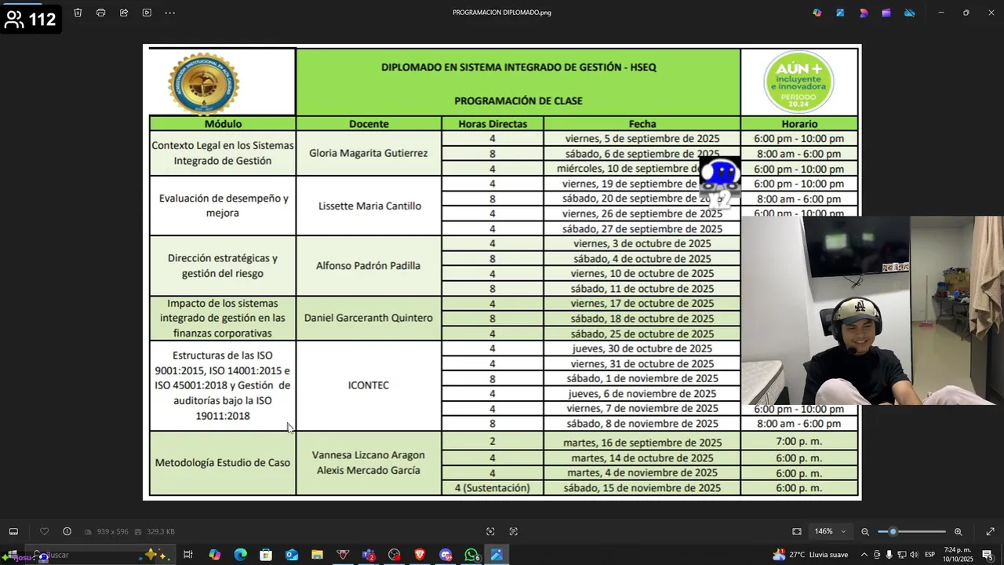Zoom in with the plus magnifier
This screenshot has height=565, width=1004.
[958, 531]
